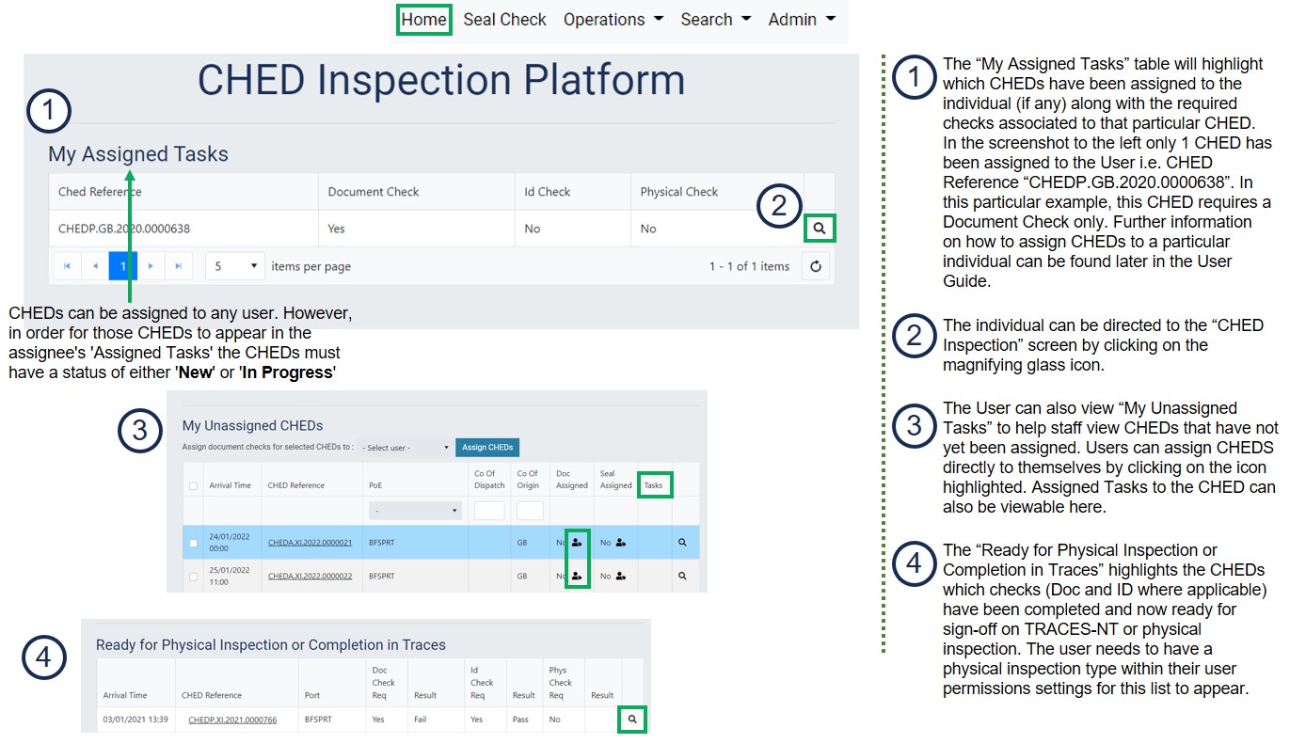Click magnifying glass for CHEDP.GB.2020.0000638

(x=820, y=228)
